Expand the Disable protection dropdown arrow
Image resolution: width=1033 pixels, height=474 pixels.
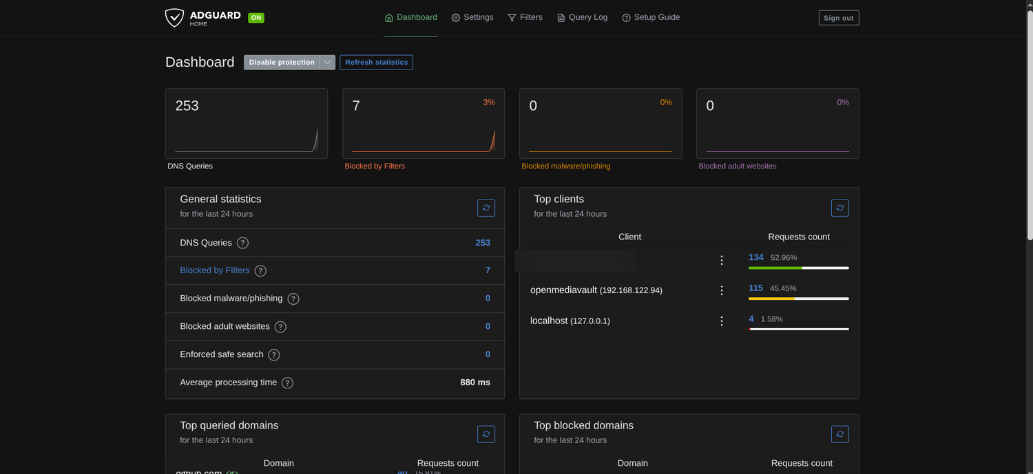328,62
